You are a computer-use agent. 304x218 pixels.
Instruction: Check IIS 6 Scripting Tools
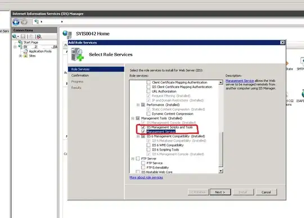[148, 149]
